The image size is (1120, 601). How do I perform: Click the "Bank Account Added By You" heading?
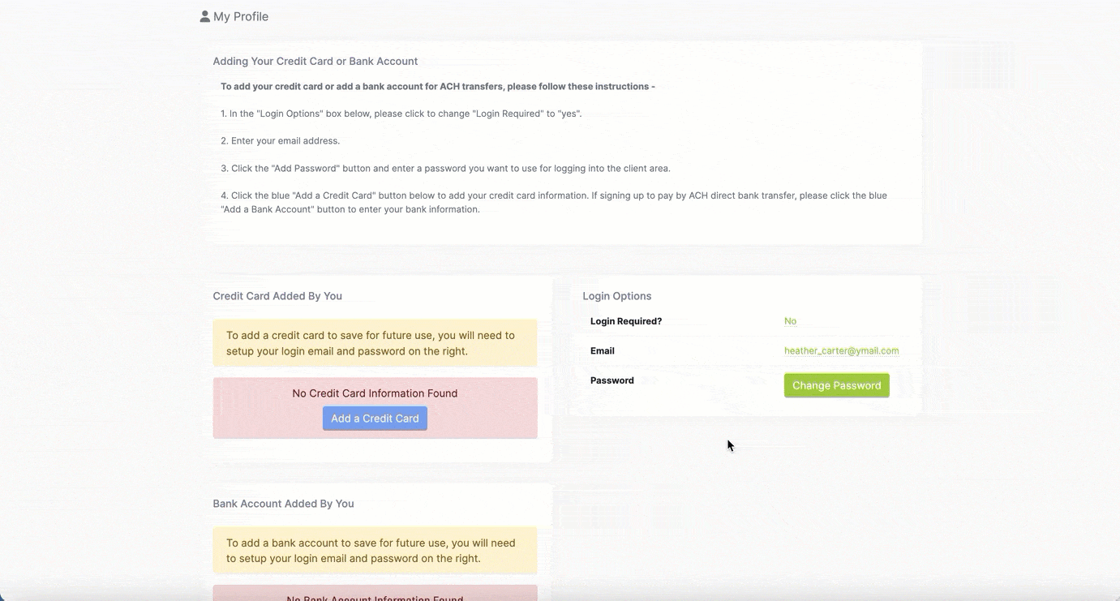(x=283, y=504)
